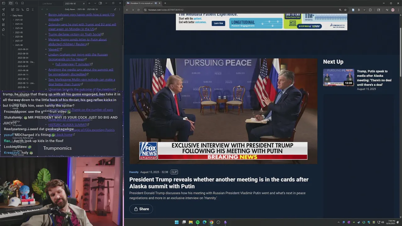Click Learn How on the Medidata ad
The image size is (402, 226).
[x=218, y=23]
